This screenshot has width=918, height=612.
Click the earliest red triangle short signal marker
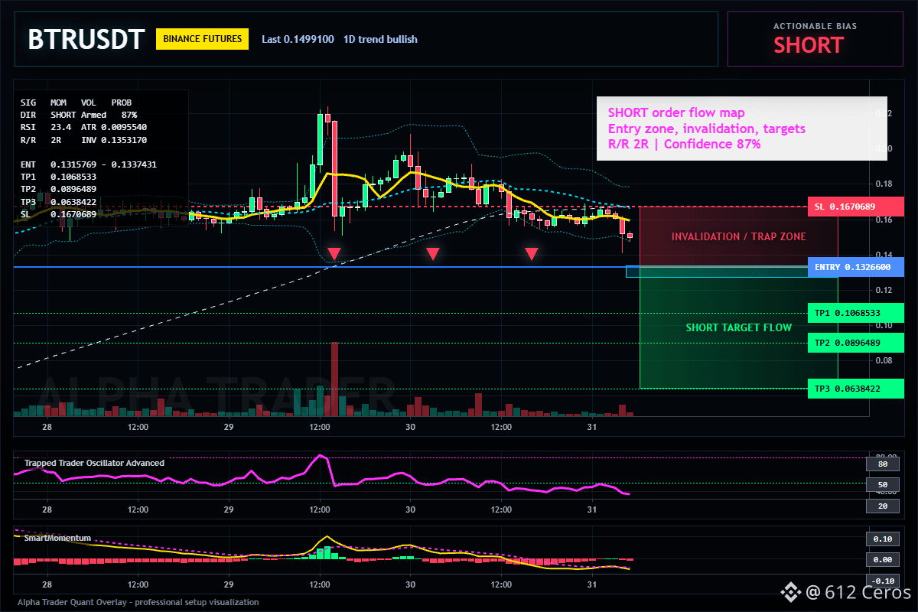(334, 253)
